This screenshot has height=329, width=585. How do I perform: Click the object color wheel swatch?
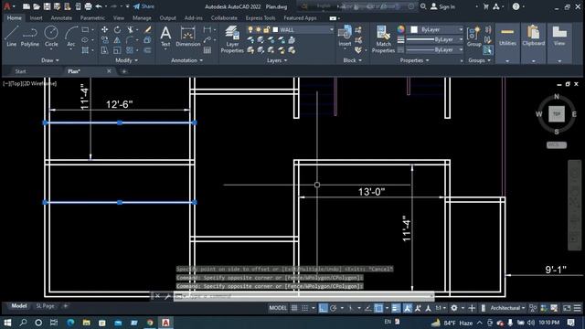[x=400, y=29]
